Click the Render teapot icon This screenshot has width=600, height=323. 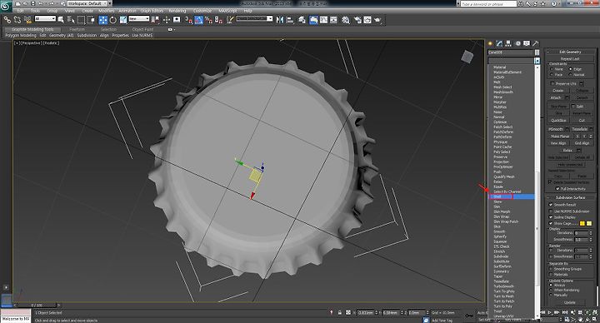377,19
